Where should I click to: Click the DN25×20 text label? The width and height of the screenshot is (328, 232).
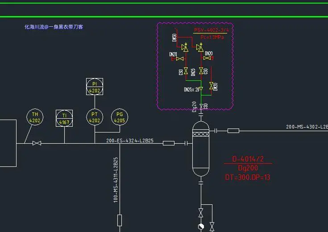pos(191,90)
